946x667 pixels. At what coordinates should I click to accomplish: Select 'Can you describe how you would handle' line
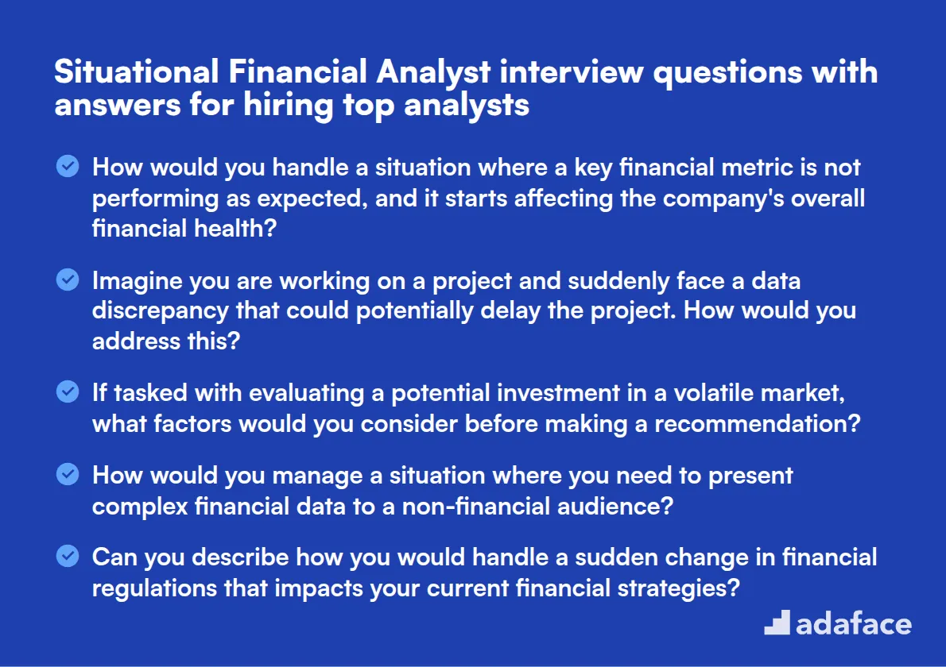[x=484, y=557]
